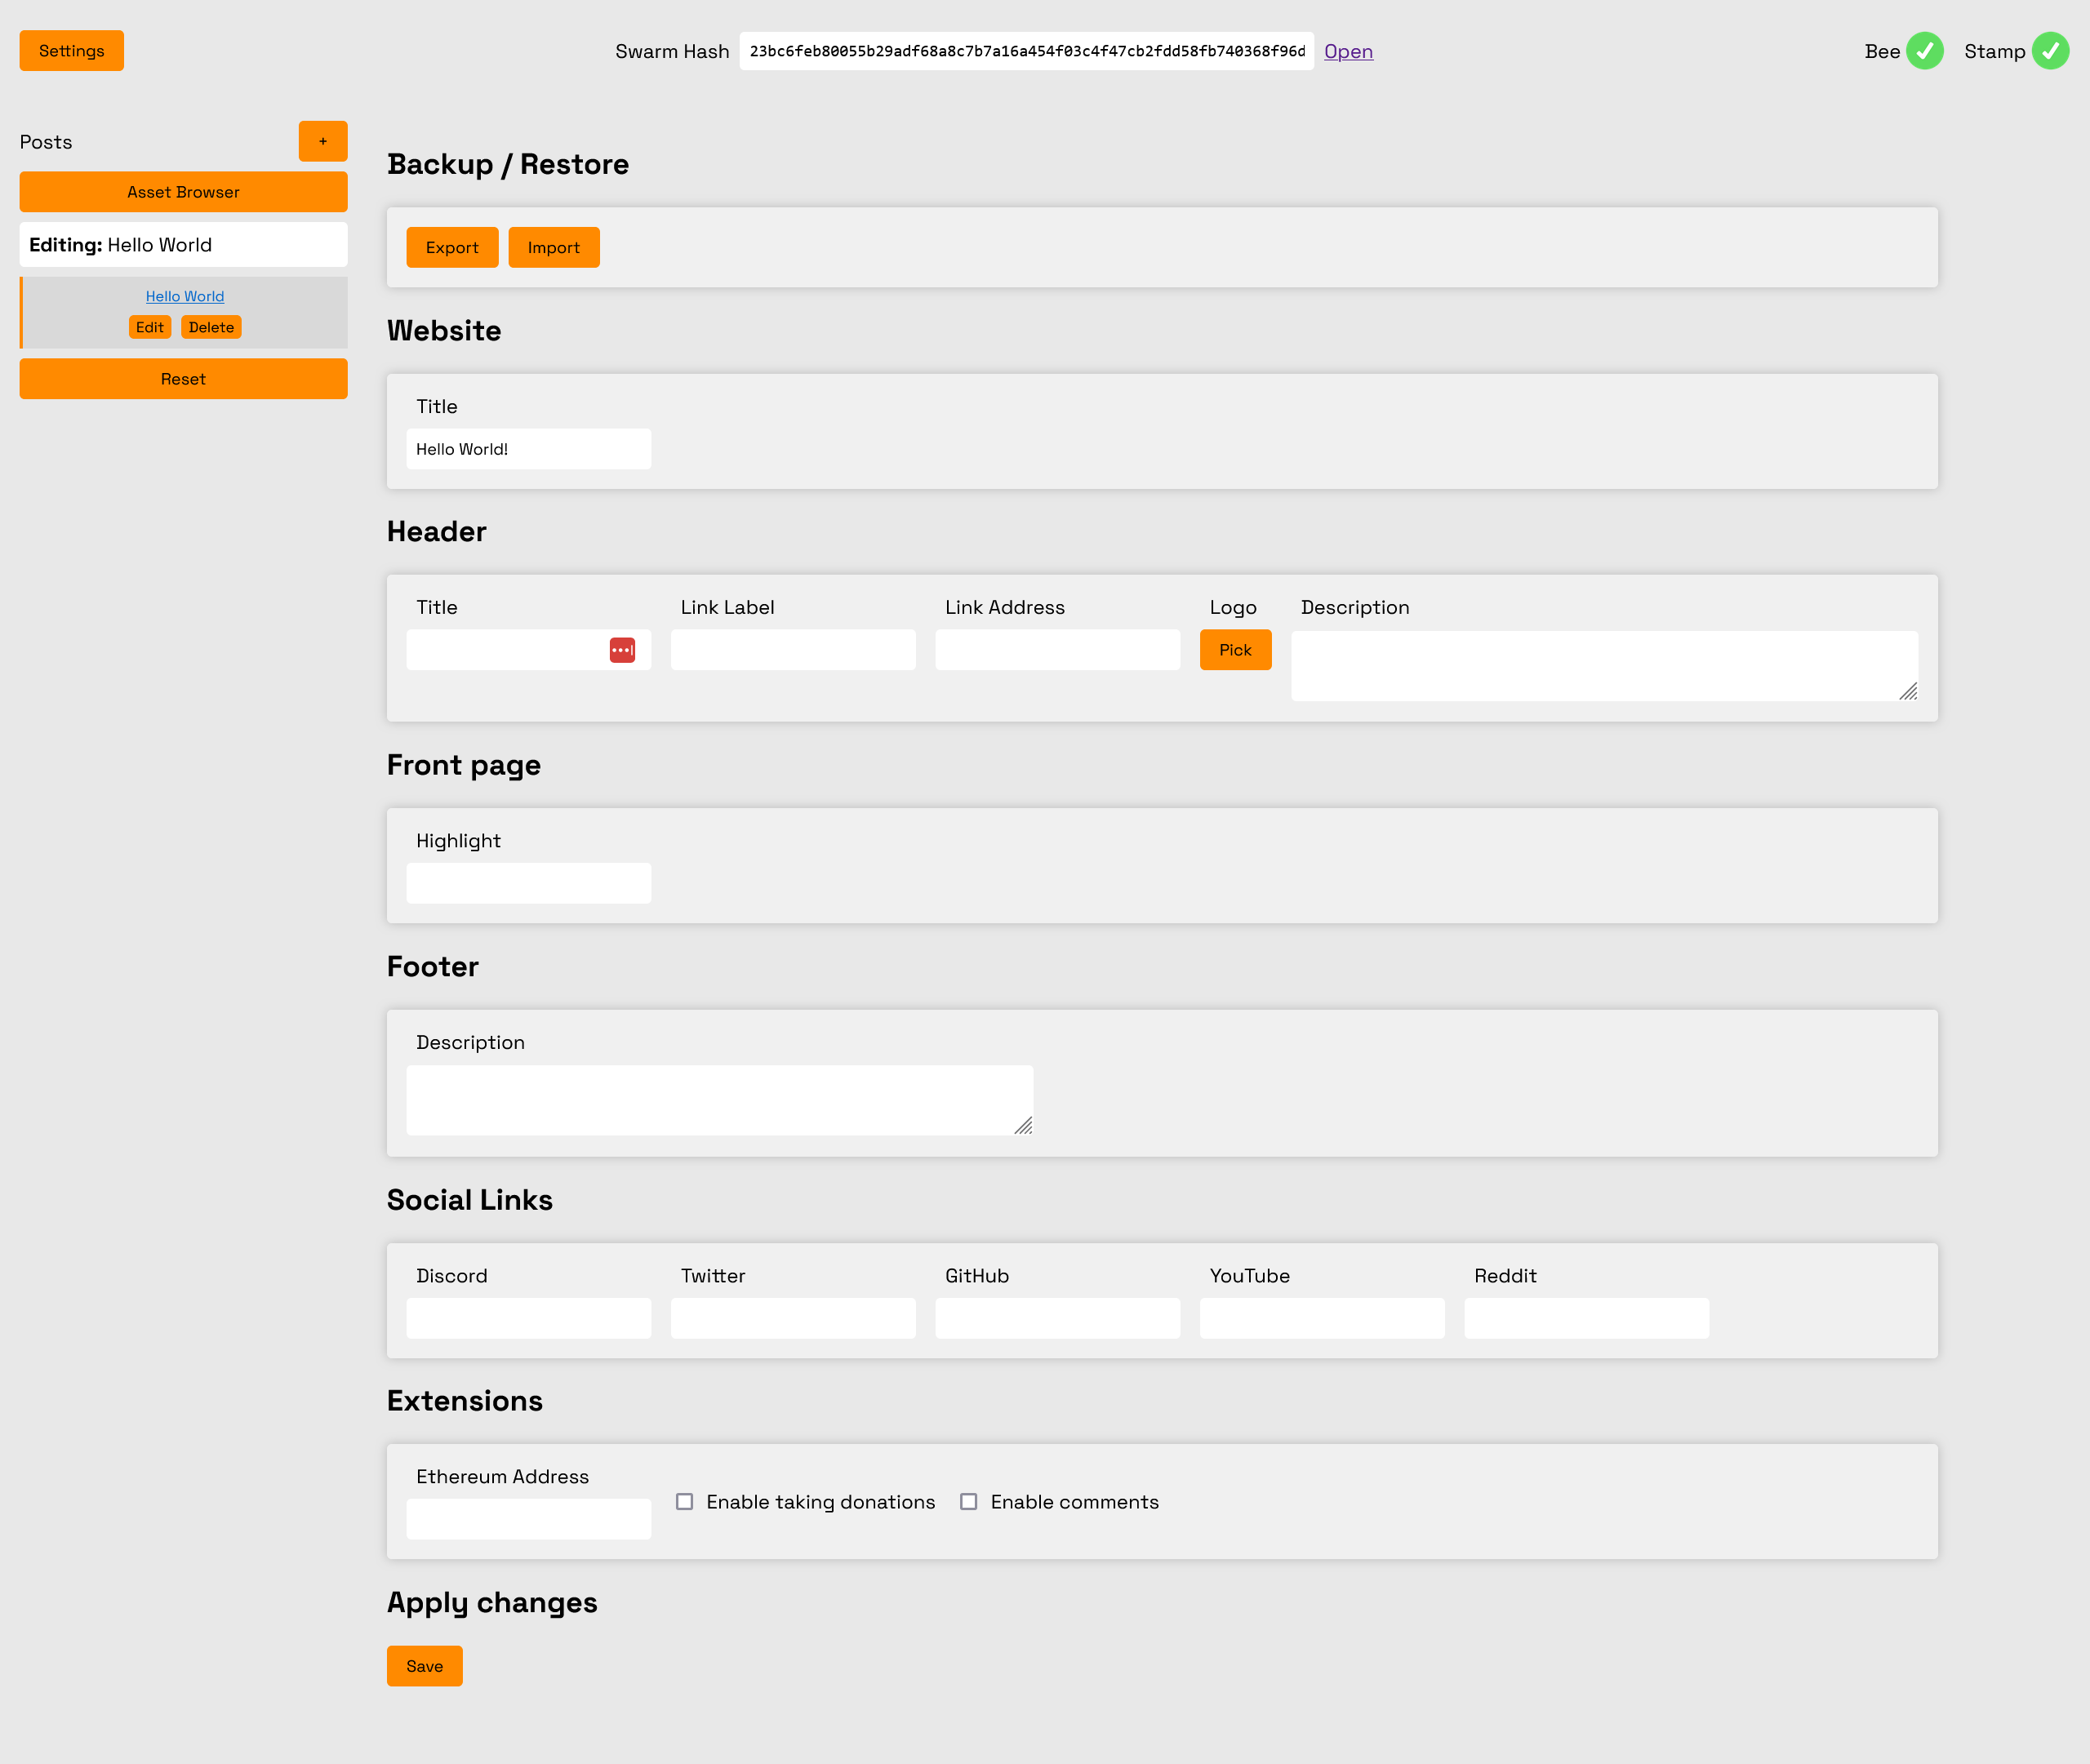Image resolution: width=2090 pixels, height=1764 pixels.
Task: Click the Bee status green checkmark
Action: click(x=1924, y=51)
